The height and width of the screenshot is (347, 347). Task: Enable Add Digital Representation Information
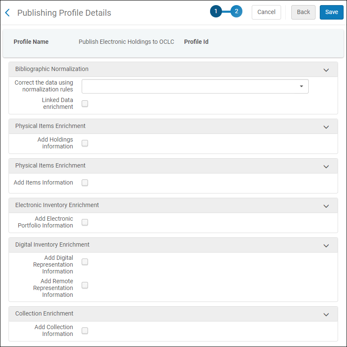pyautogui.click(x=85, y=262)
